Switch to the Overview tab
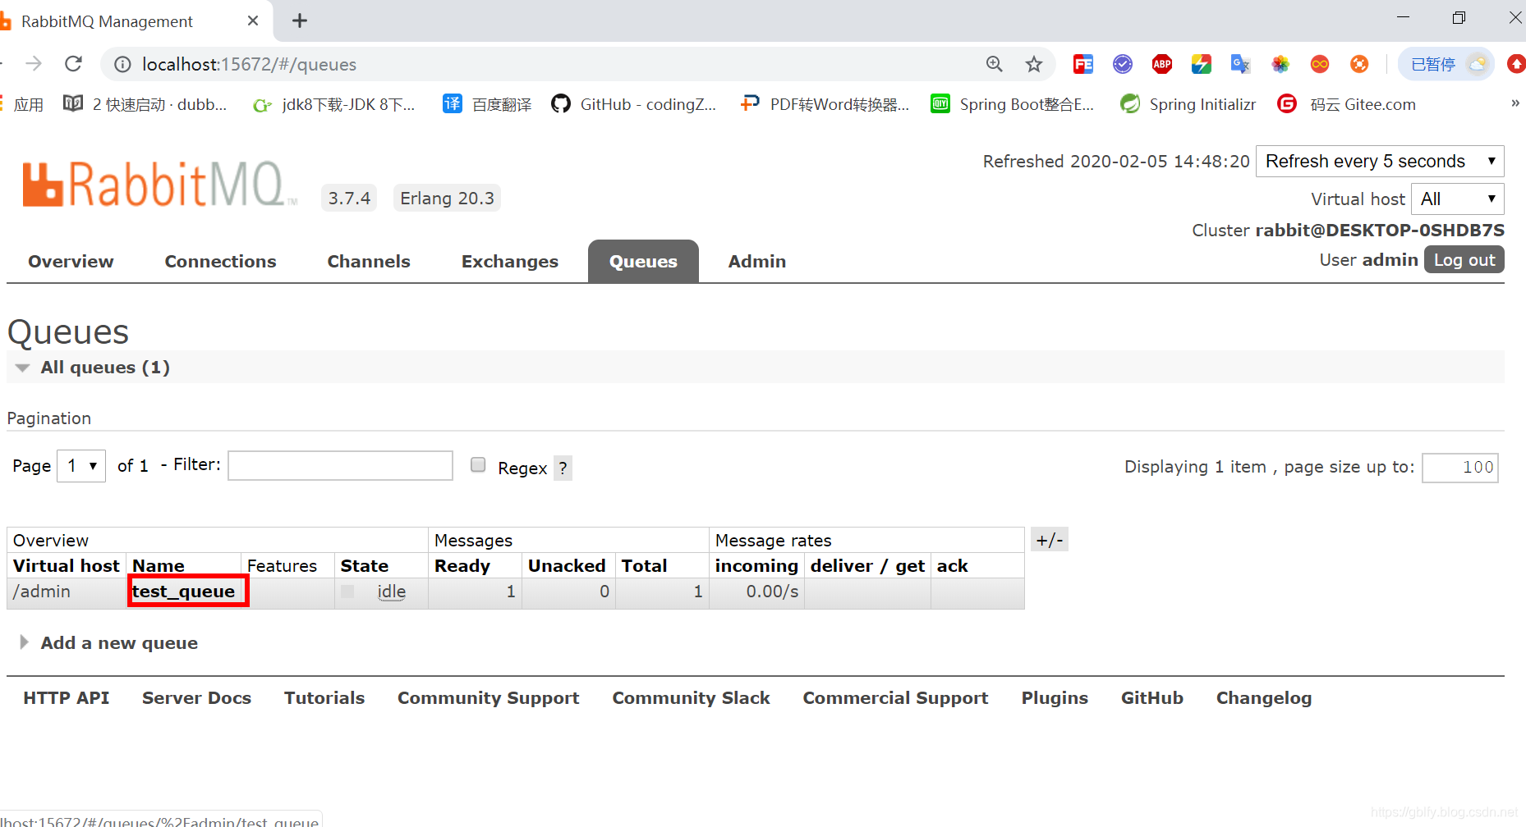Screen dimensions: 1526x827 [71, 261]
